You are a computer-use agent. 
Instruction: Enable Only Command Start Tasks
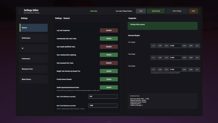click(x=109, y=63)
